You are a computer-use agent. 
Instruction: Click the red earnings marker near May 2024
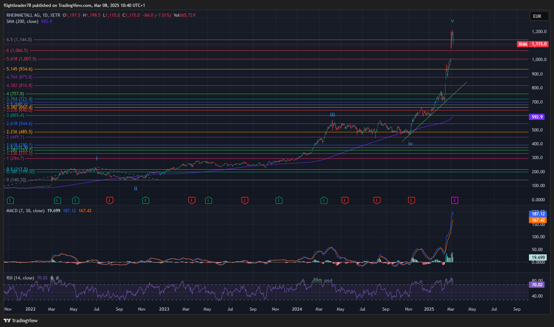pos(345,200)
